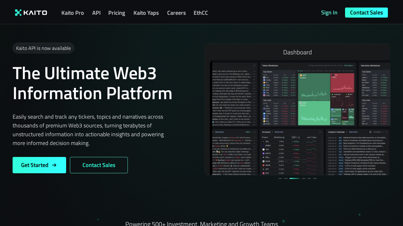Select the fourth carousel indicator dot
The height and width of the screenshot is (226, 403).
304,178
